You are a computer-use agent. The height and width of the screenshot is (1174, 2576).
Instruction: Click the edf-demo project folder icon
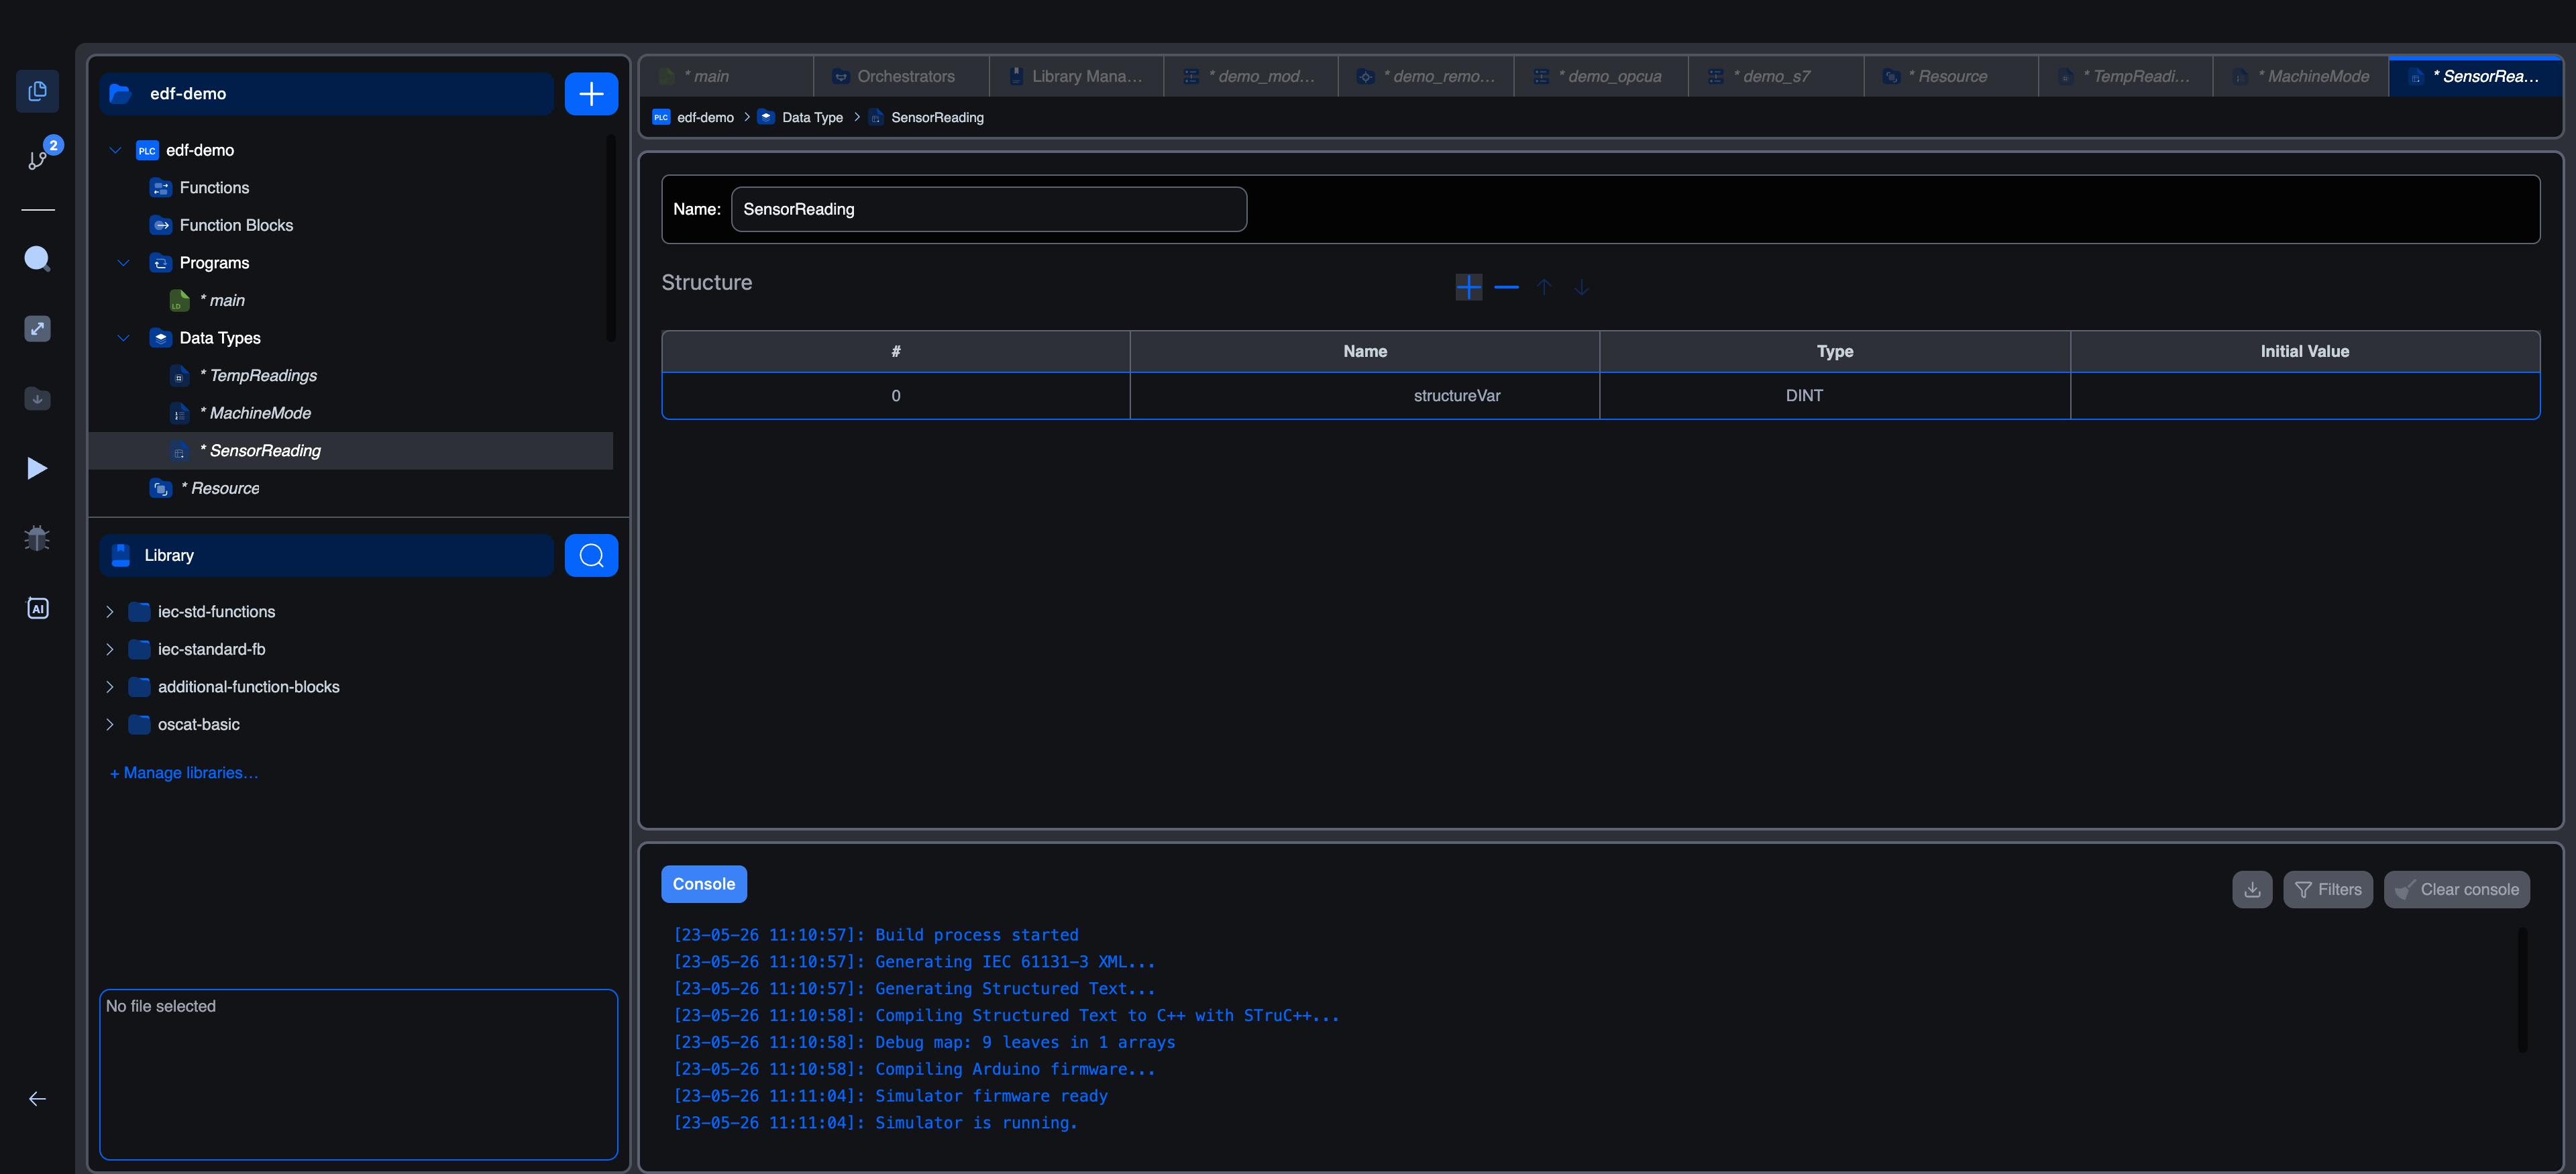click(x=121, y=93)
